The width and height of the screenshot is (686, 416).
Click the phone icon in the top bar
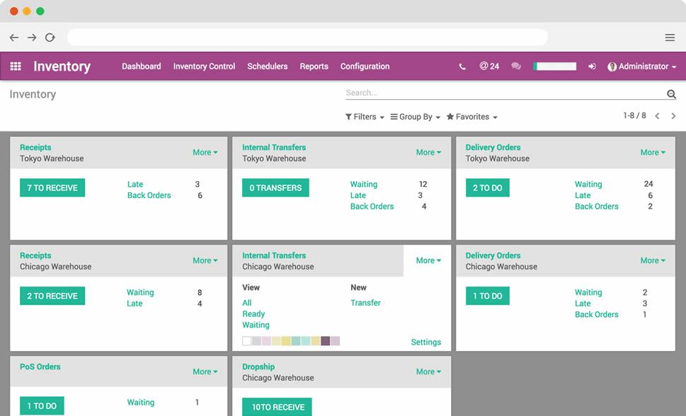[x=462, y=66]
